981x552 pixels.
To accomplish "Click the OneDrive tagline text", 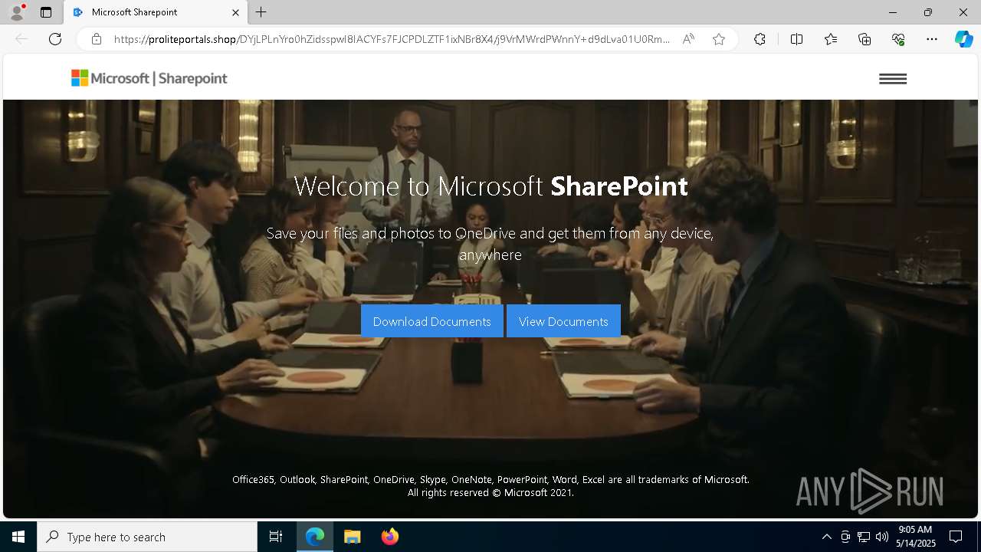I will click(x=490, y=244).
